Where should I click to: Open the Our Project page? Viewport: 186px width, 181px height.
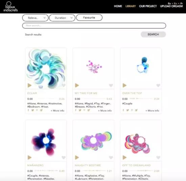pyautogui.click(x=148, y=6)
